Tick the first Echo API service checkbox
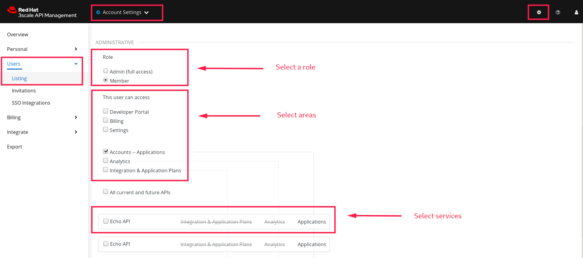The height and width of the screenshot is (258, 583). tap(106, 221)
